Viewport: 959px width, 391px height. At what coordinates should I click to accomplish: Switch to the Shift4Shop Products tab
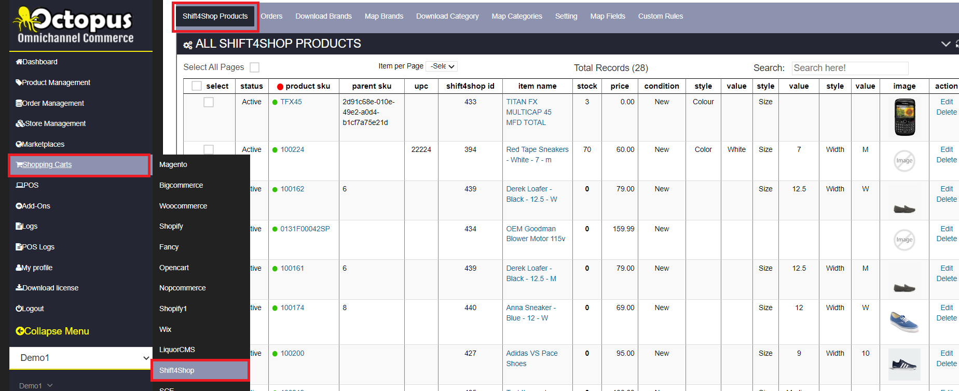(215, 16)
